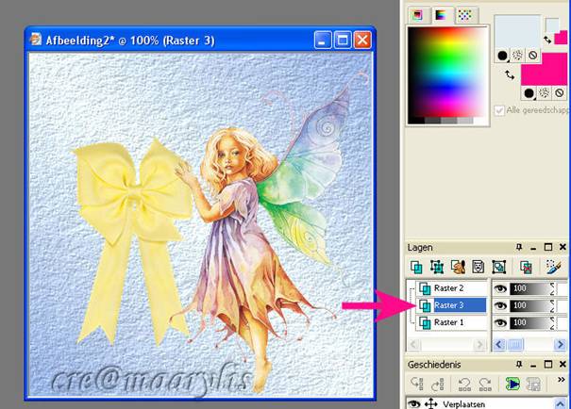Image resolution: width=571 pixels, height=409 pixels.
Task: Close the Lagen palette
Action: (563, 247)
